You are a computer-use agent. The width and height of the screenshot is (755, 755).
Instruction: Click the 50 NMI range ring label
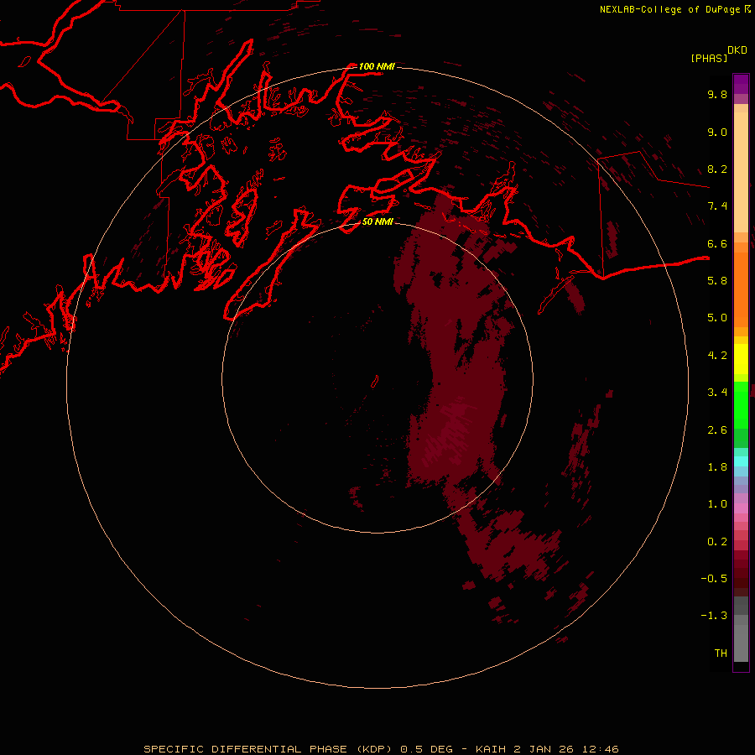378,222
